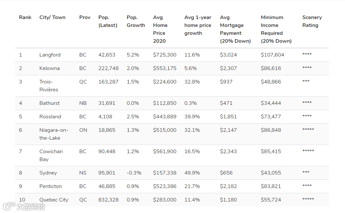The image size is (345, 213).
Task: Select Niagara-on-the-Lake in the table
Action: [54, 134]
